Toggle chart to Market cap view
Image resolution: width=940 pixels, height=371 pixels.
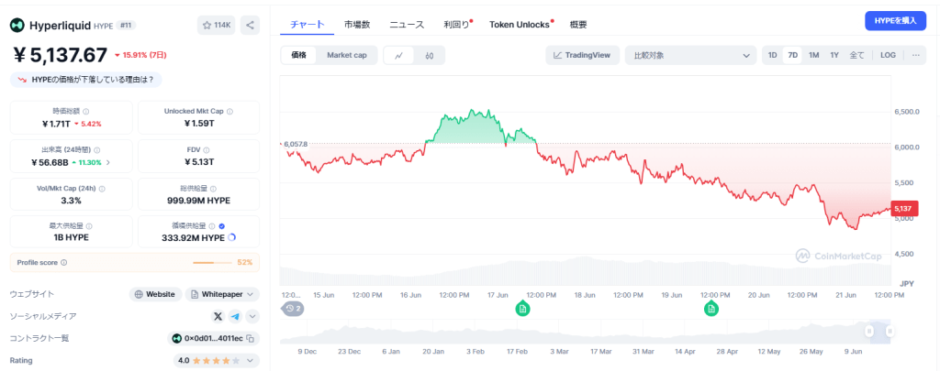click(346, 55)
